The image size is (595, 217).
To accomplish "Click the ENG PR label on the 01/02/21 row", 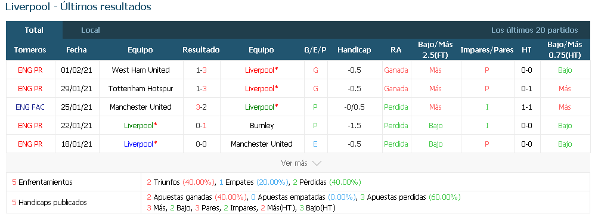I will click(30, 70).
